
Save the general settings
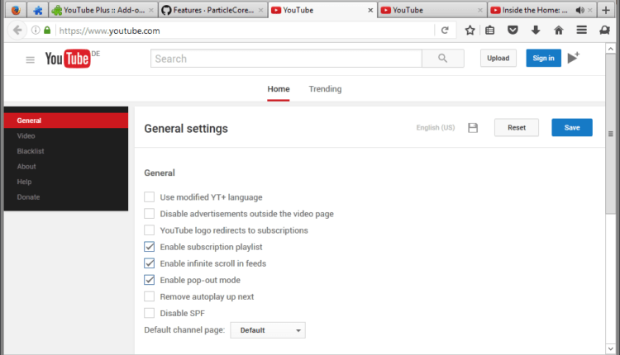572,127
